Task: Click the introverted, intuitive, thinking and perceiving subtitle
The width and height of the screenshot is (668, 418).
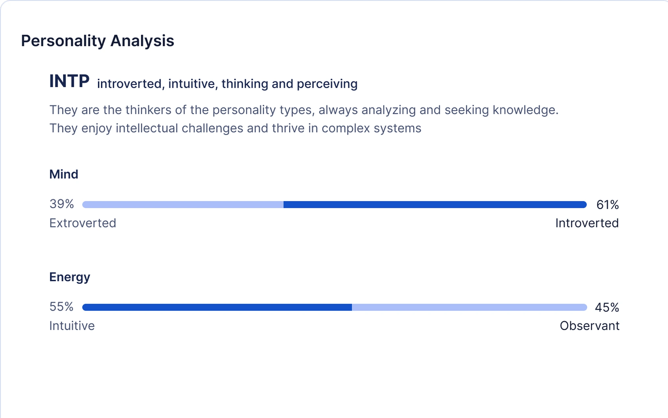Action: coord(227,84)
